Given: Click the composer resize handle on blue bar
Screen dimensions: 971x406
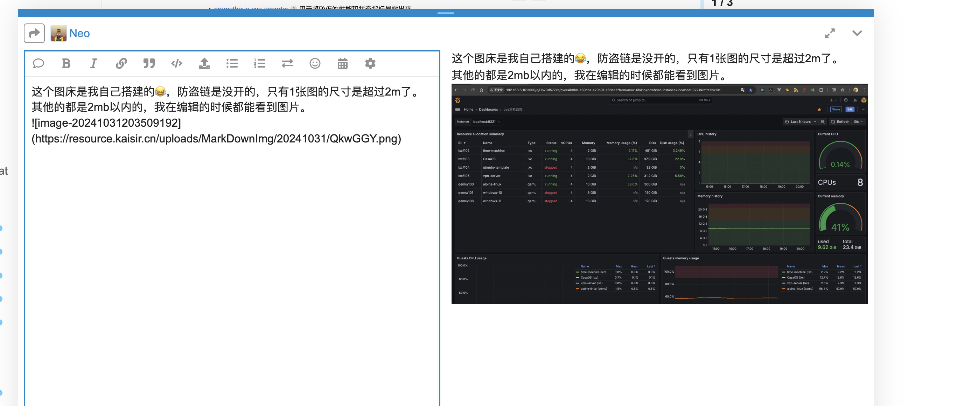Looking at the screenshot, I should 446,13.
